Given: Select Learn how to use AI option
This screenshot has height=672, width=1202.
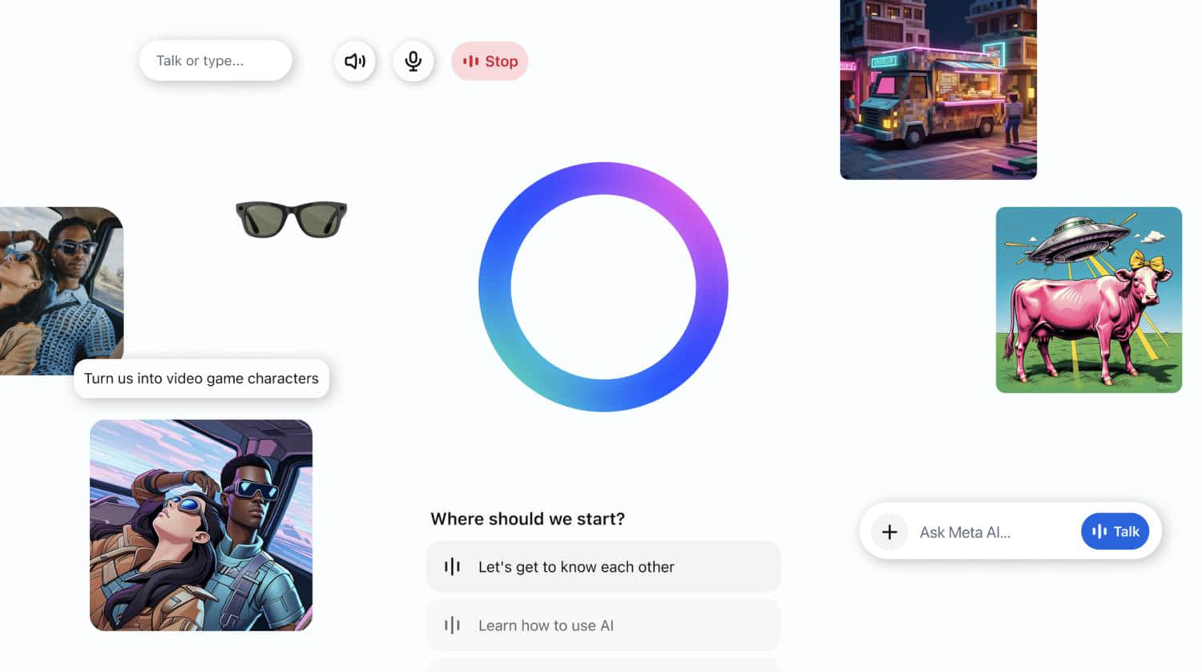Looking at the screenshot, I should 603,625.
